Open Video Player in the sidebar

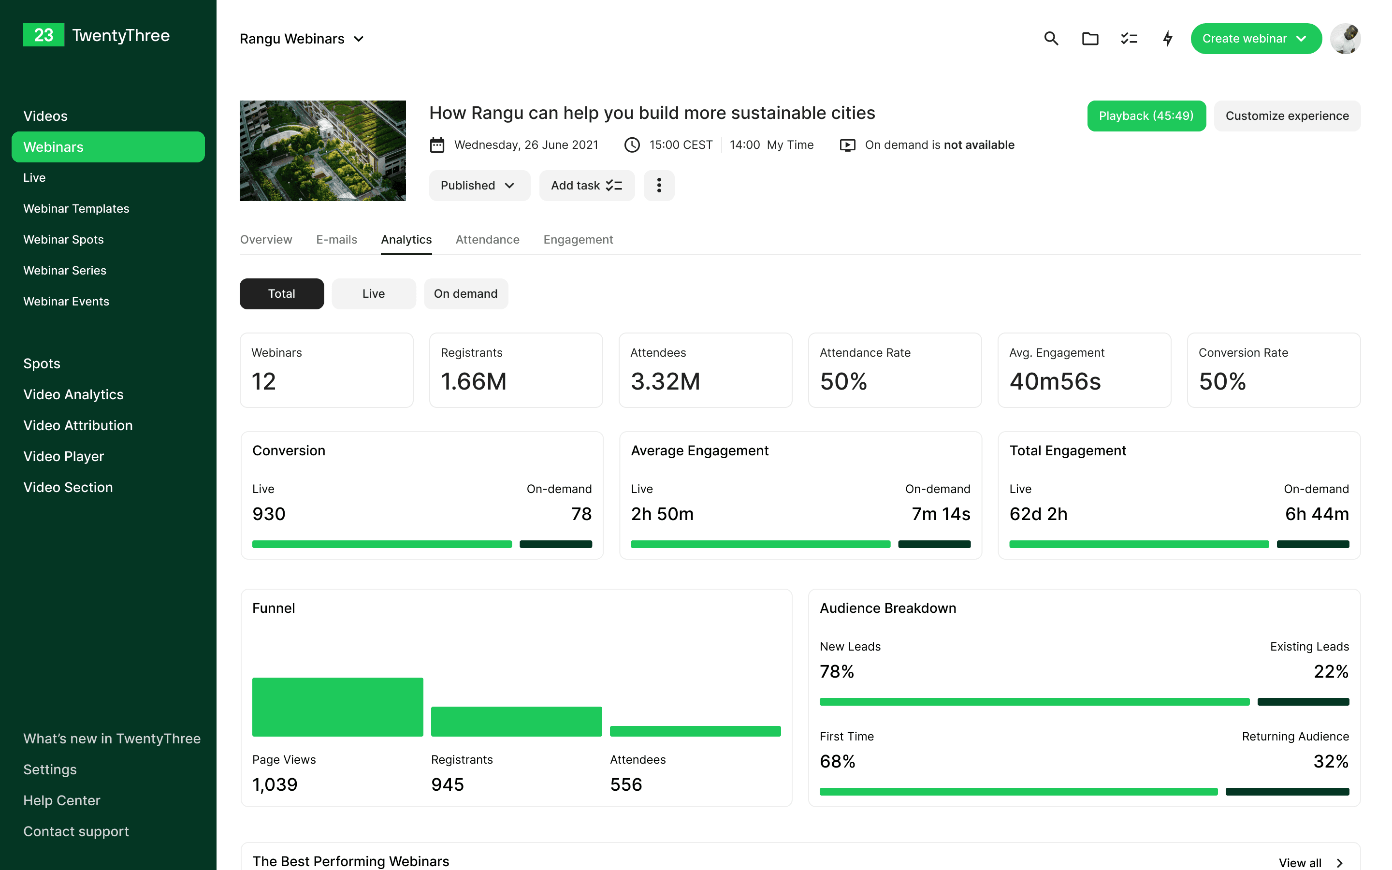pos(63,456)
